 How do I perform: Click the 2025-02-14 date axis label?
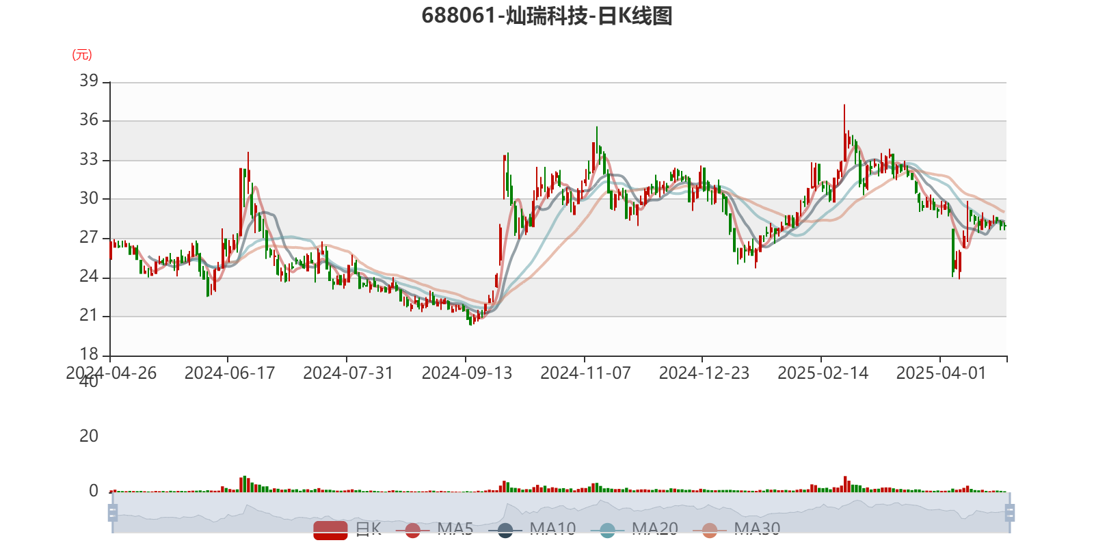[x=823, y=373]
